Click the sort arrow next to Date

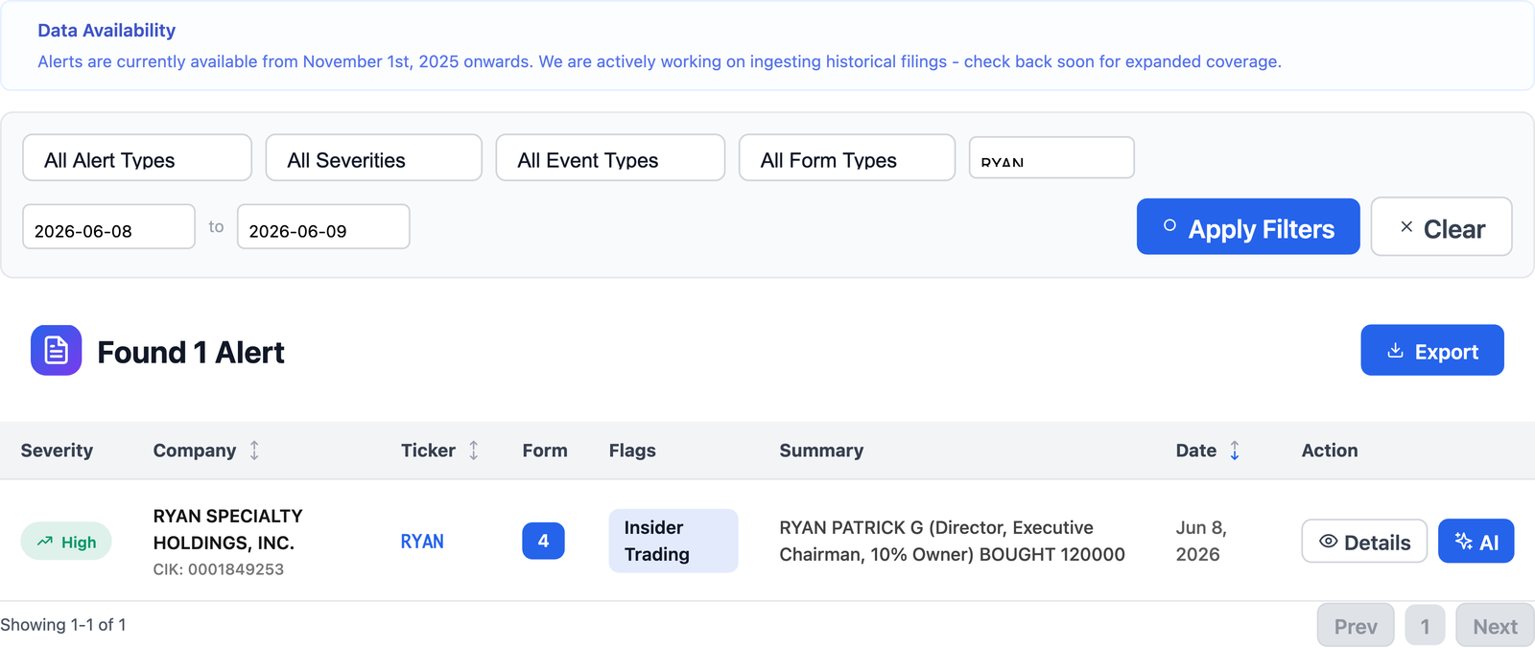(1235, 451)
